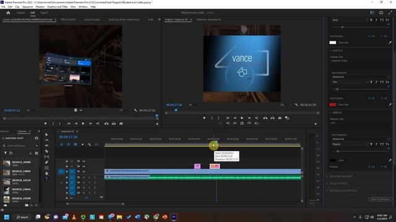This screenshot has height=222, width=396.
Task: Click red Subtitle Text Color swatch
Action: click(333, 104)
